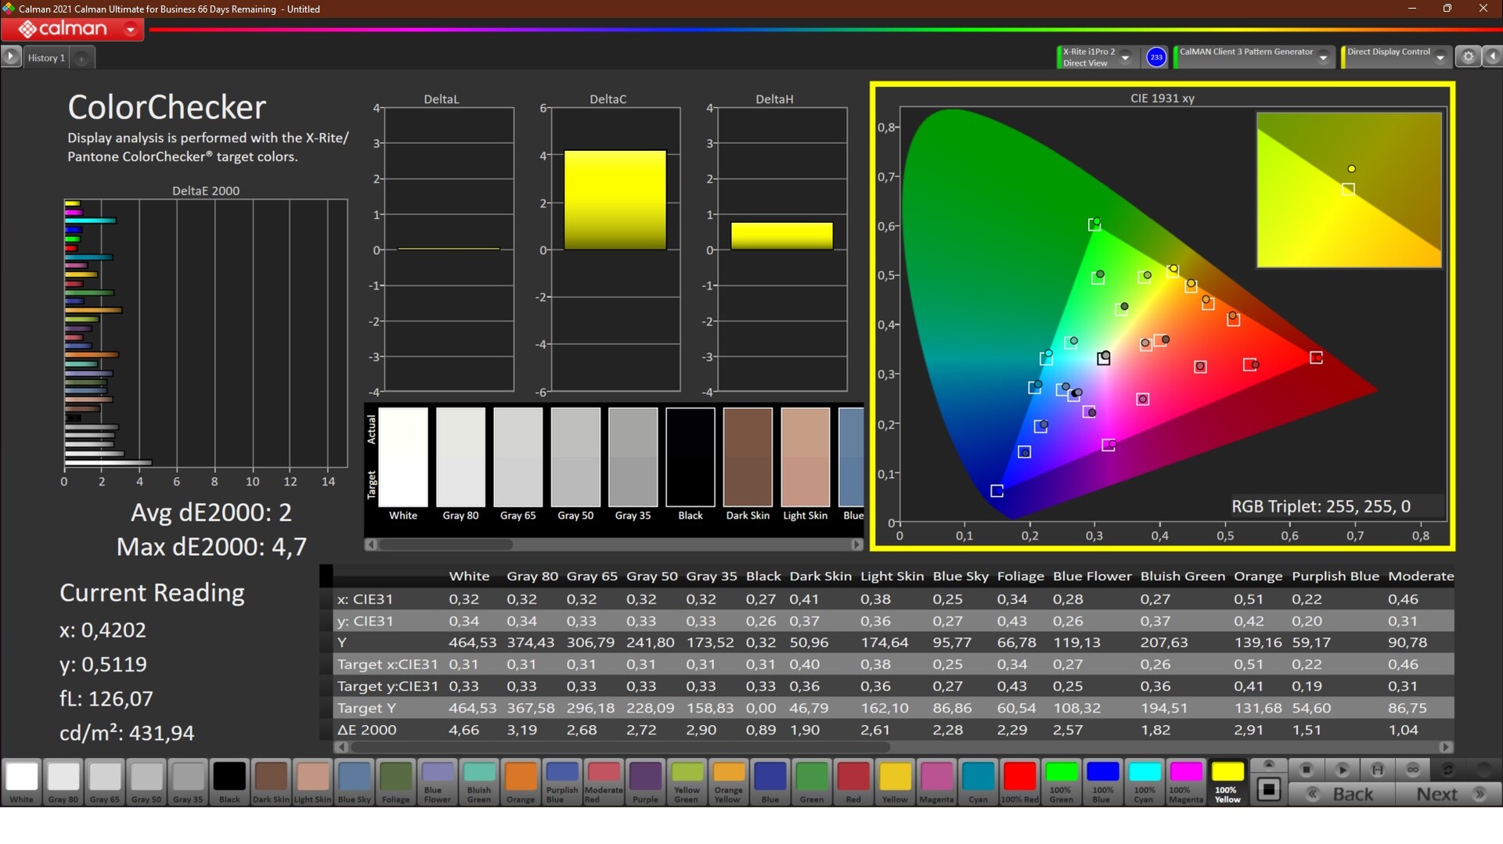This screenshot has height=844, width=1503.
Task: Expand the pattern options up arrow
Action: (1269, 764)
